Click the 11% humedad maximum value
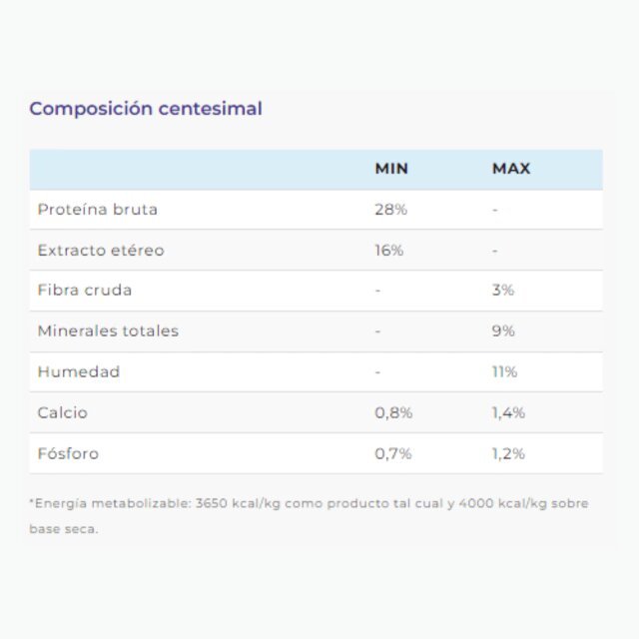 coord(504,371)
